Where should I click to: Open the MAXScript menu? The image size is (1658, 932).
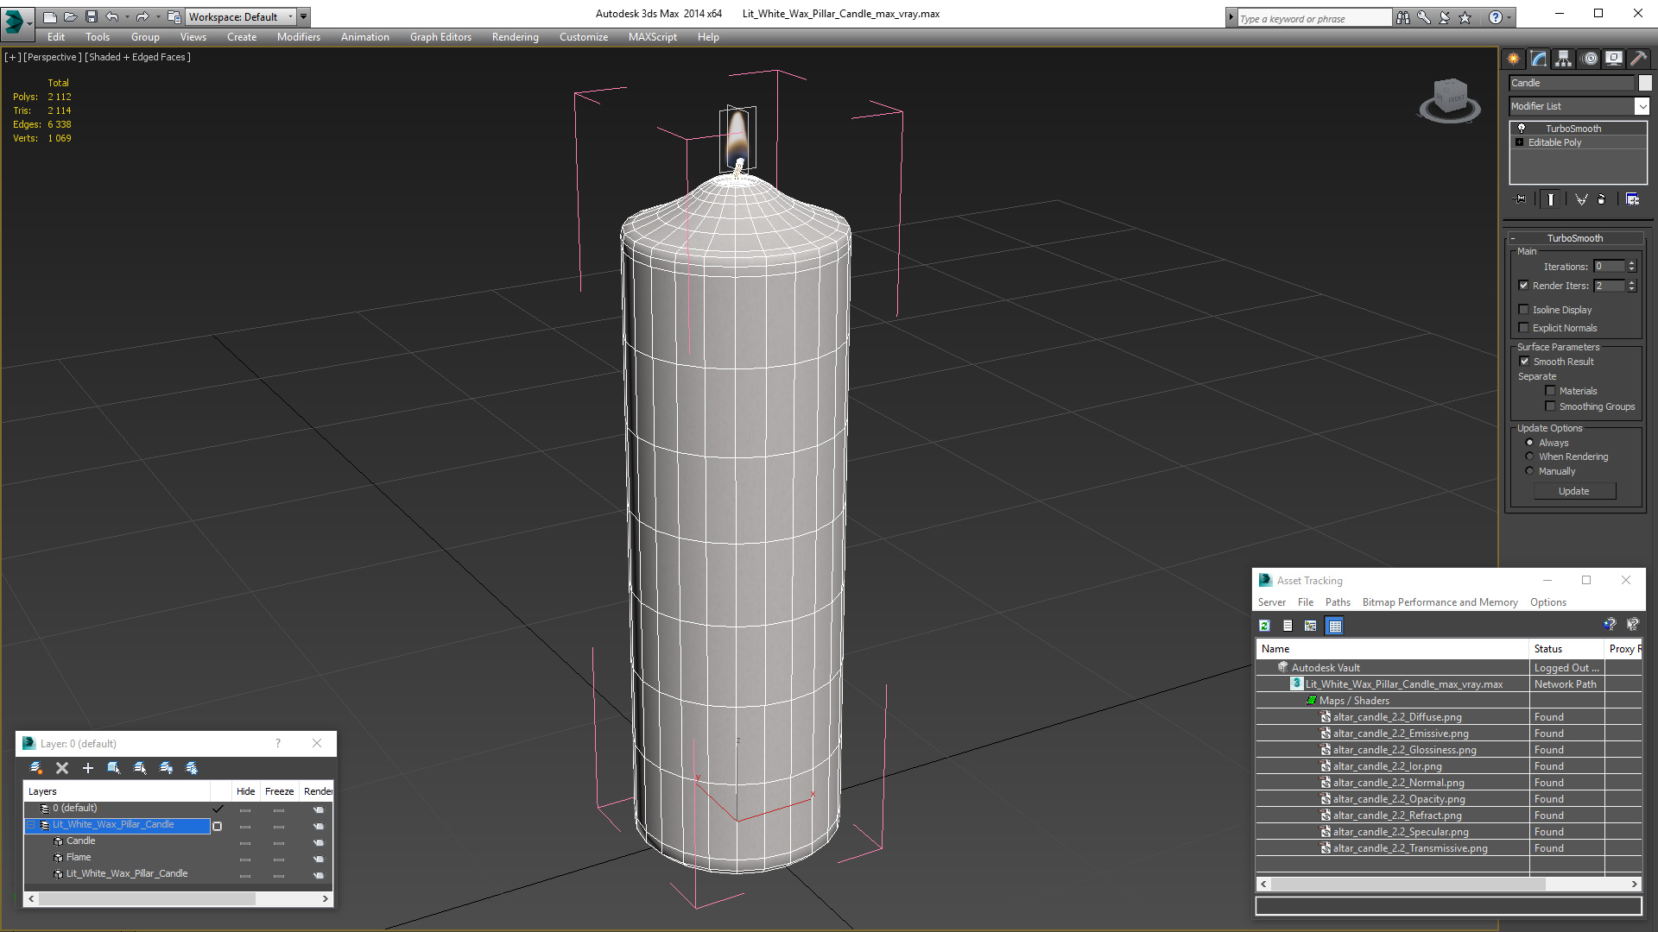(x=653, y=37)
